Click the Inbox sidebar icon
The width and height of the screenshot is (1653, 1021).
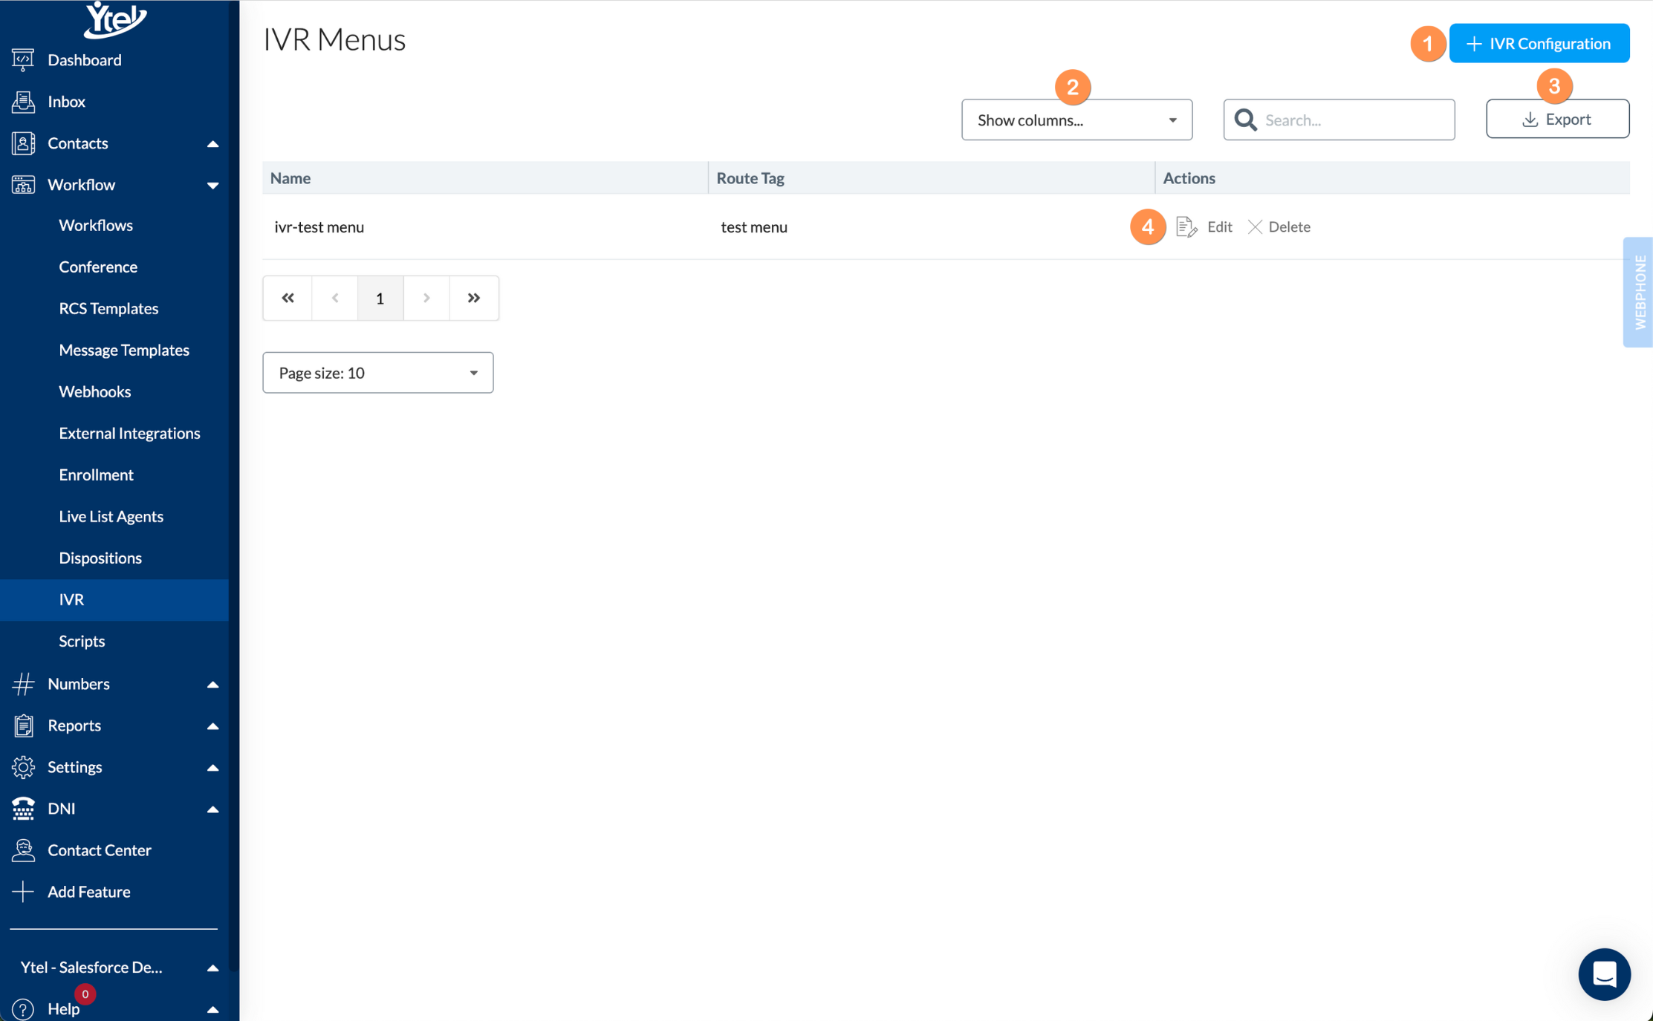(x=23, y=102)
